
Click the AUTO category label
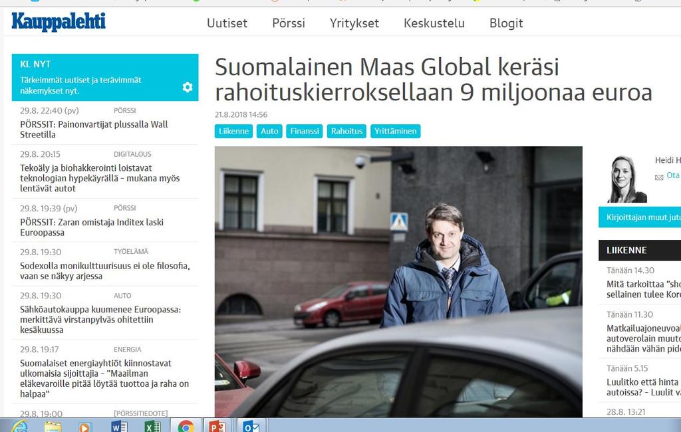click(122, 296)
